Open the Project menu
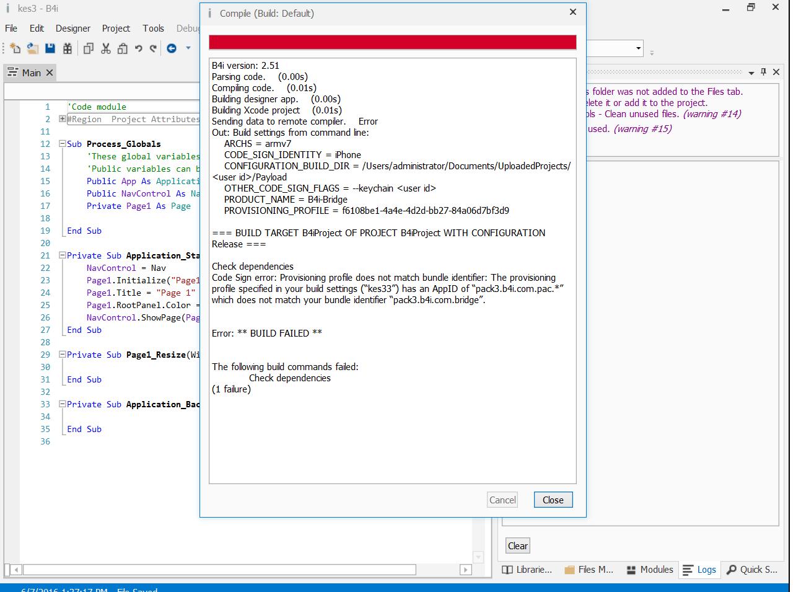The image size is (801, 592). [x=116, y=29]
